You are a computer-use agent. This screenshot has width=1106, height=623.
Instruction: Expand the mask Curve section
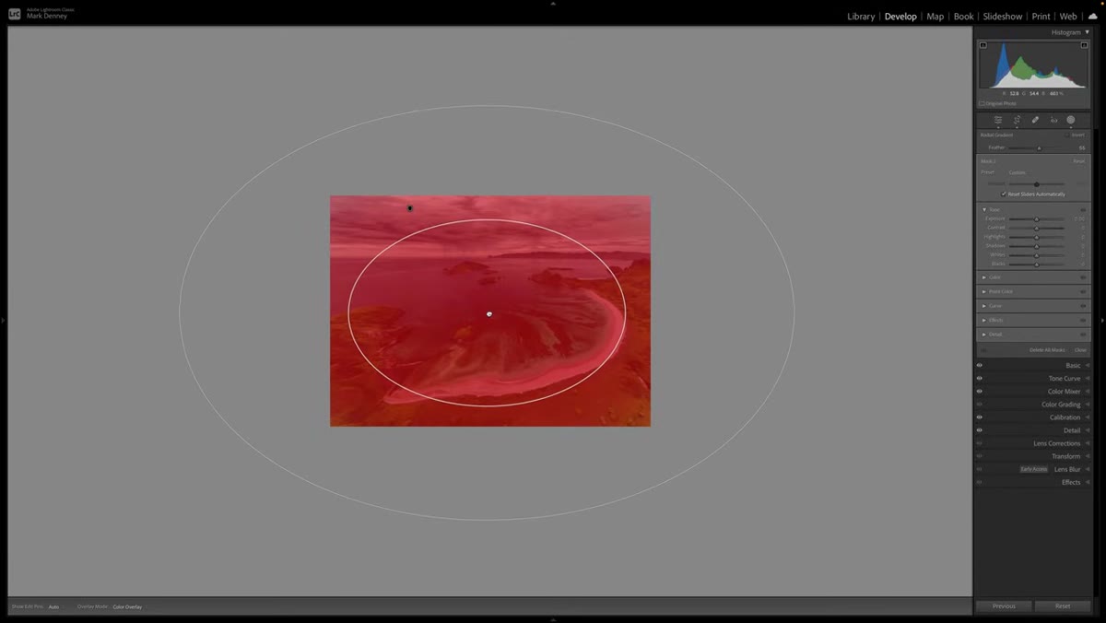pos(984,306)
